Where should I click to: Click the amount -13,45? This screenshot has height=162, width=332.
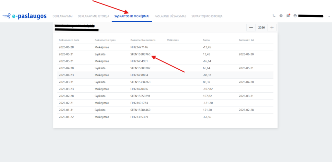pos(207,47)
